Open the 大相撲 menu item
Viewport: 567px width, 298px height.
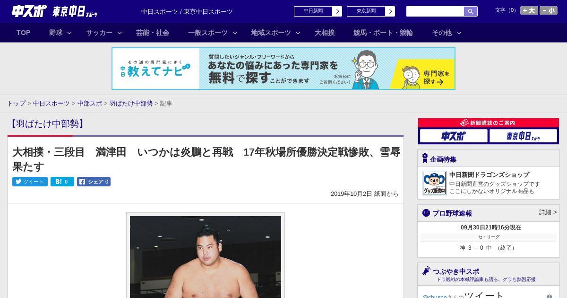[x=325, y=33]
